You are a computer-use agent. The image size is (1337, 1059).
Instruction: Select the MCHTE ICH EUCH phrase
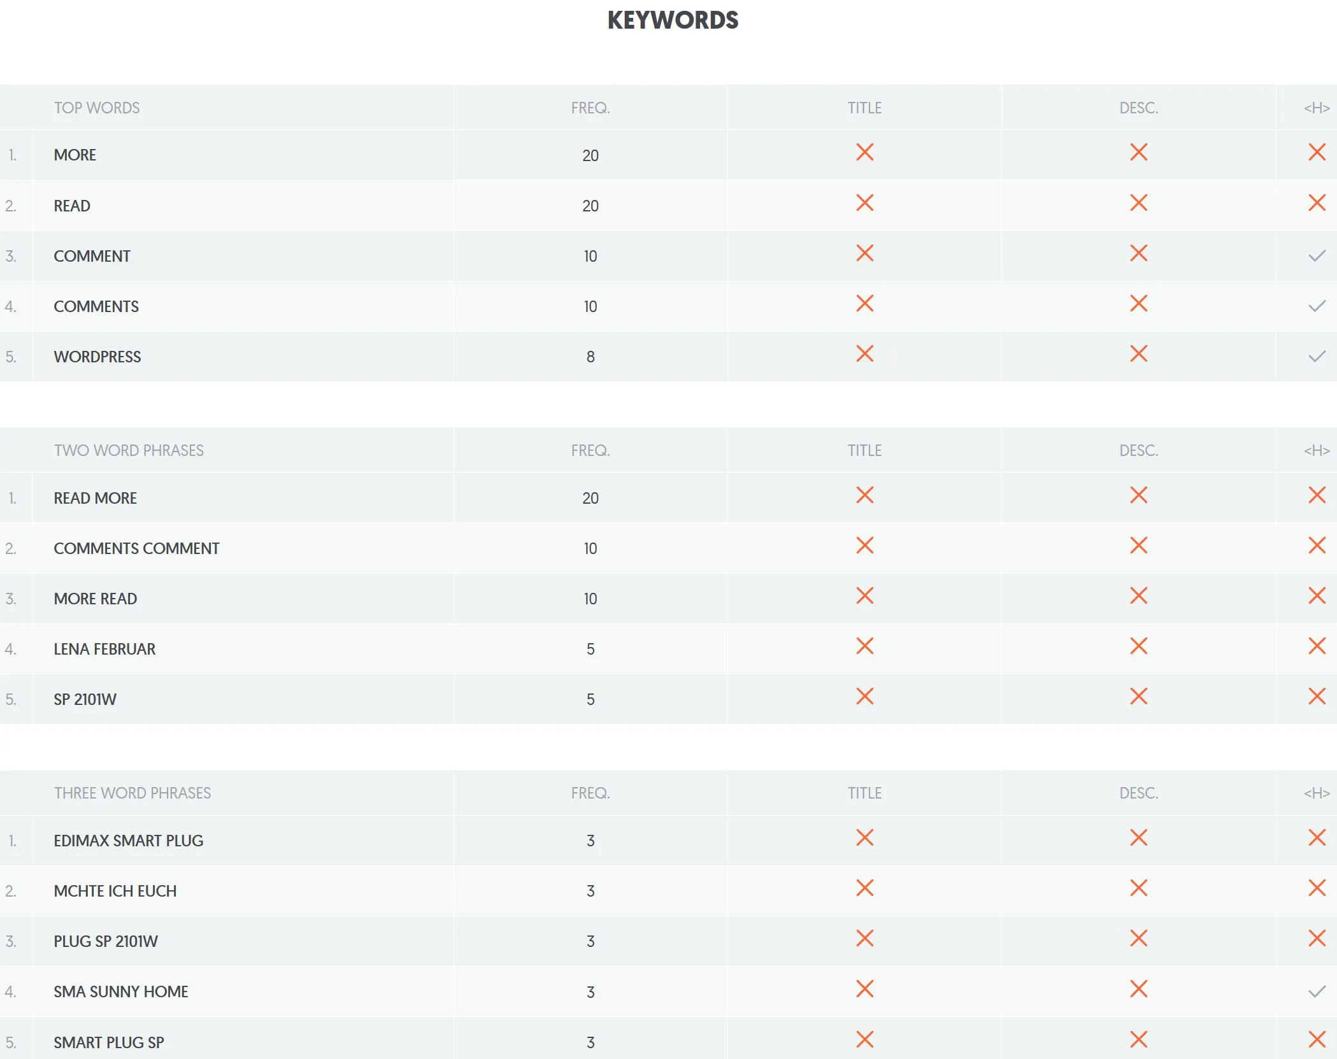(x=115, y=891)
